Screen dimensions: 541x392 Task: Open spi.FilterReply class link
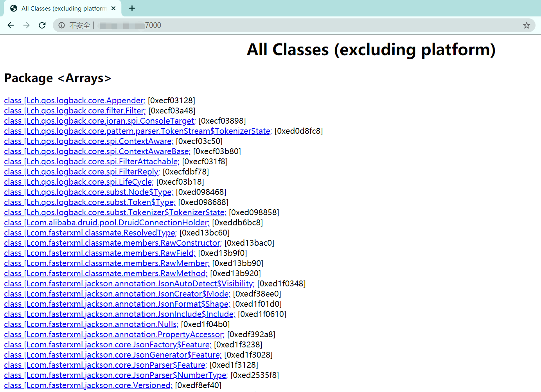(x=82, y=172)
